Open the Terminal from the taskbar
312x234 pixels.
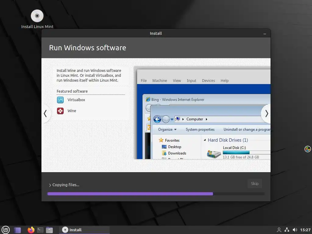40,230
